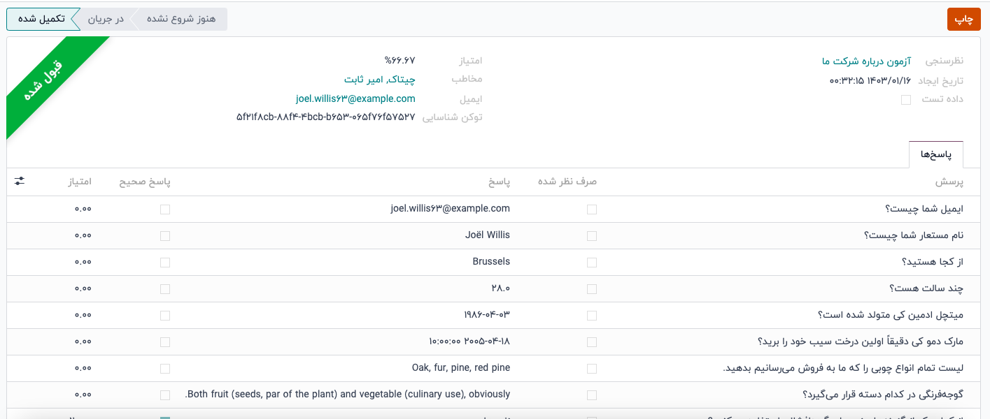The height and width of the screenshot is (419, 990).
Task: Open the چیتاک، امیر ثابت contact link
Action: coord(379,80)
